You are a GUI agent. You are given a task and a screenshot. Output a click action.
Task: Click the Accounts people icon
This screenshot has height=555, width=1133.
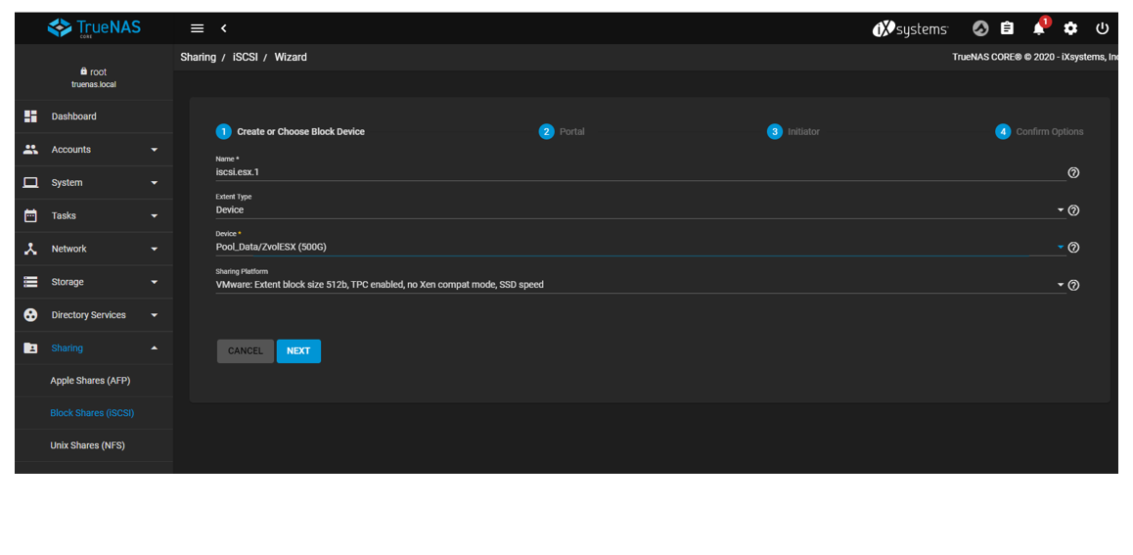[30, 150]
